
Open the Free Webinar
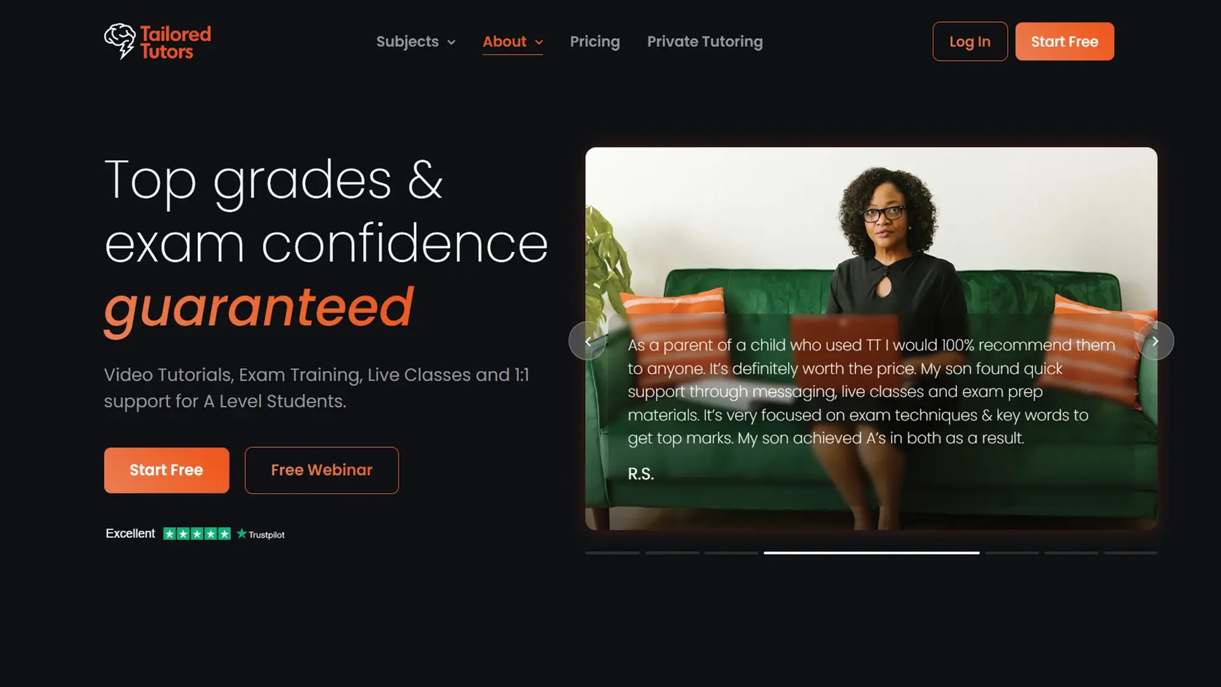coord(322,470)
